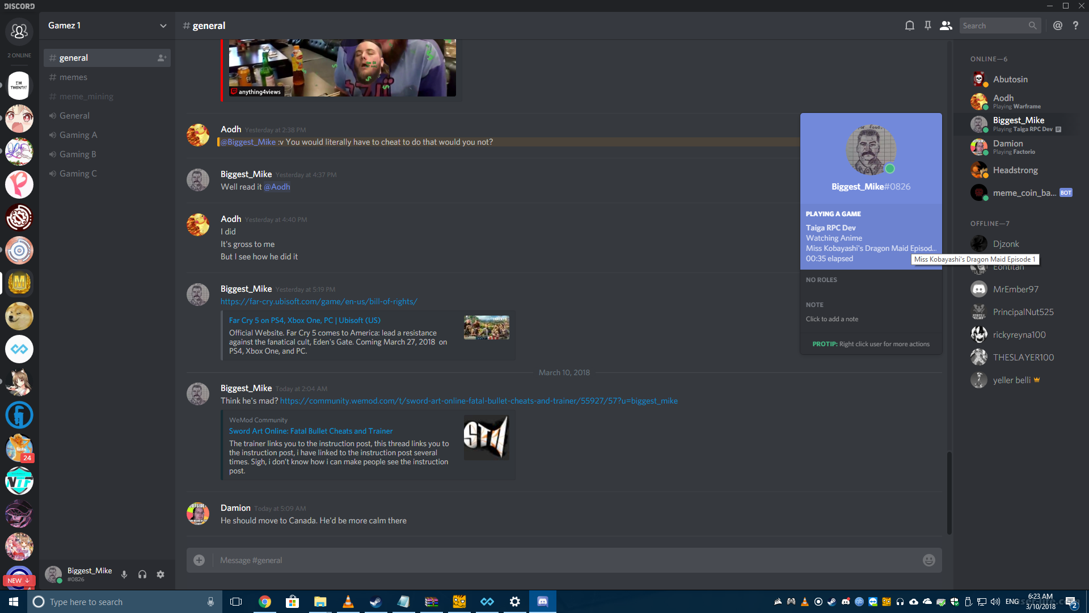Image resolution: width=1089 pixels, height=613 pixels.
Task: Click Sword Art Online Fatal Bullet cheats link
Action: pyautogui.click(x=479, y=400)
